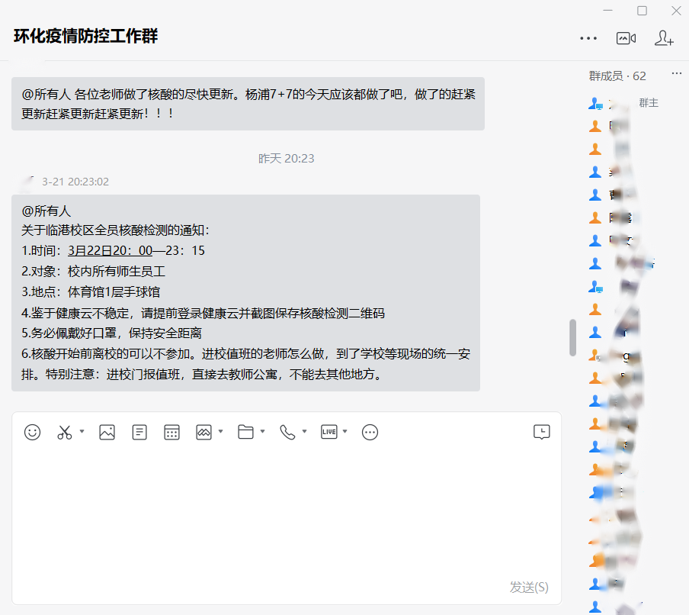689x615 pixels.
Task: Open the document notes icon in toolbar
Action: pos(139,432)
